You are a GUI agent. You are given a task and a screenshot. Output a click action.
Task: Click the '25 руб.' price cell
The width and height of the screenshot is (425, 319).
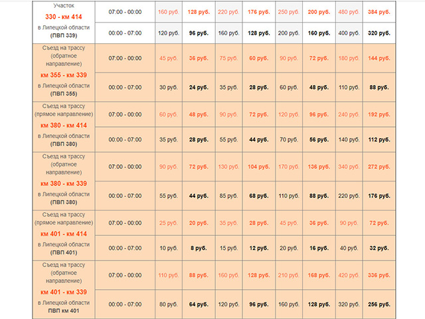(x=168, y=223)
